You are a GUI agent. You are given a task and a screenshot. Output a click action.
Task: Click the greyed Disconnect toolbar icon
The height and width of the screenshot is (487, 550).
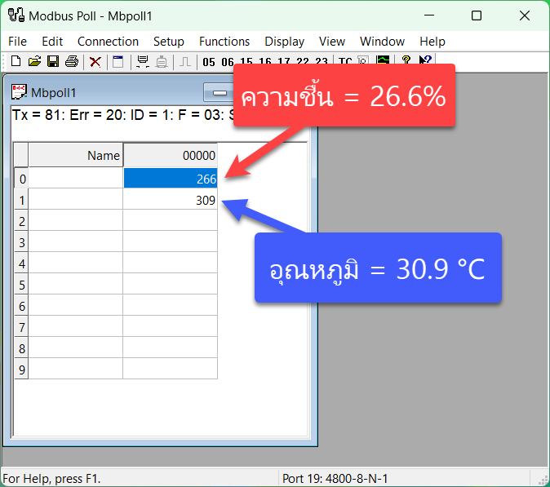(x=162, y=62)
